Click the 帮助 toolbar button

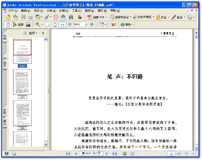pyautogui.click(x=127, y=25)
